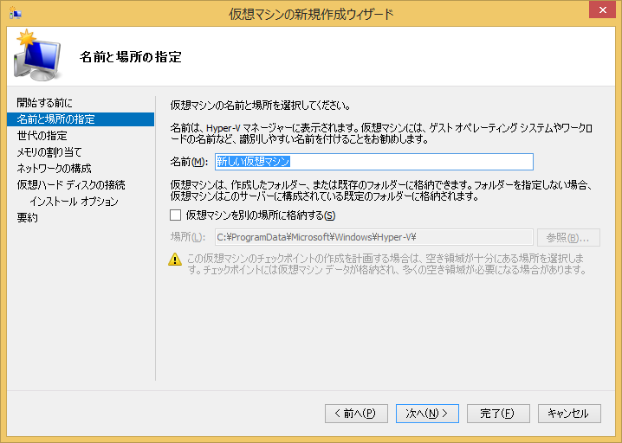Click the 場所 path field
The image size is (622, 443).
(373, 237)
